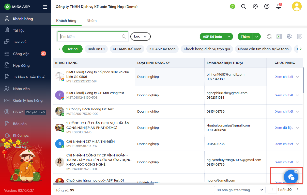Open the chat support bubble

pos(291,177)
